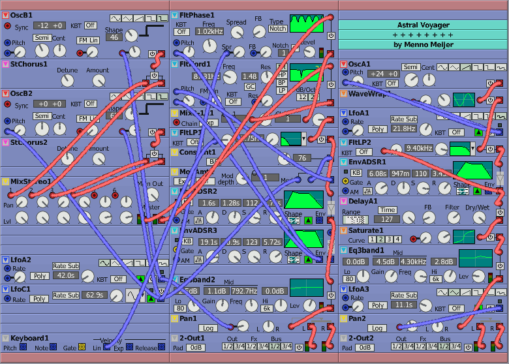Toggle the OscA1 bypass power button
Image resolution: width=509 pixels, height=364 pixels.
point(490,83)
